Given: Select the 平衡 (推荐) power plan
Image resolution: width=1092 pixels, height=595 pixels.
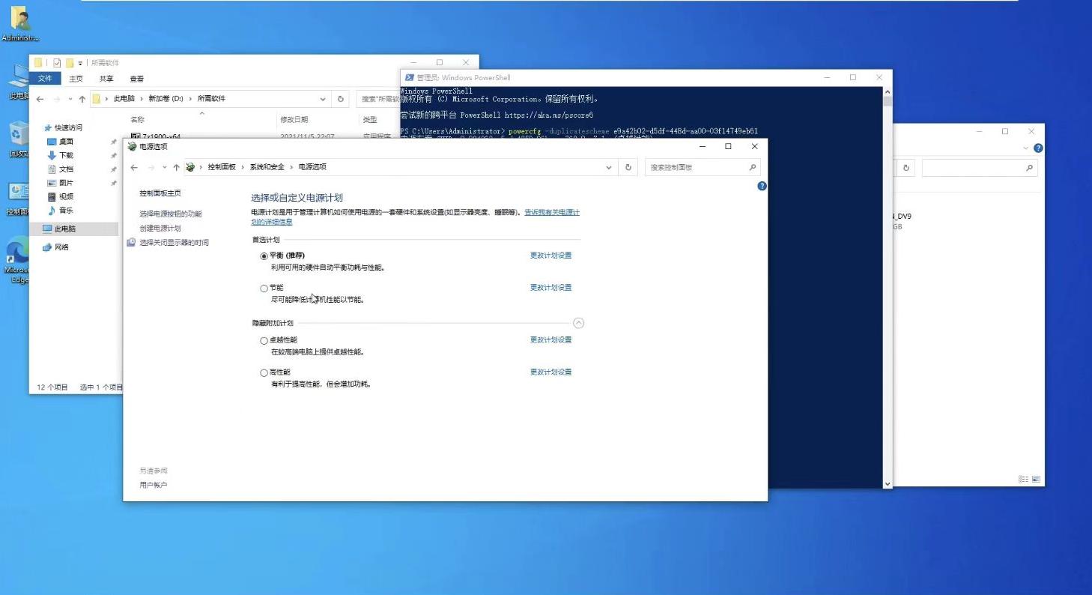Looking at the screenshot, I should (x=264, y=256).
